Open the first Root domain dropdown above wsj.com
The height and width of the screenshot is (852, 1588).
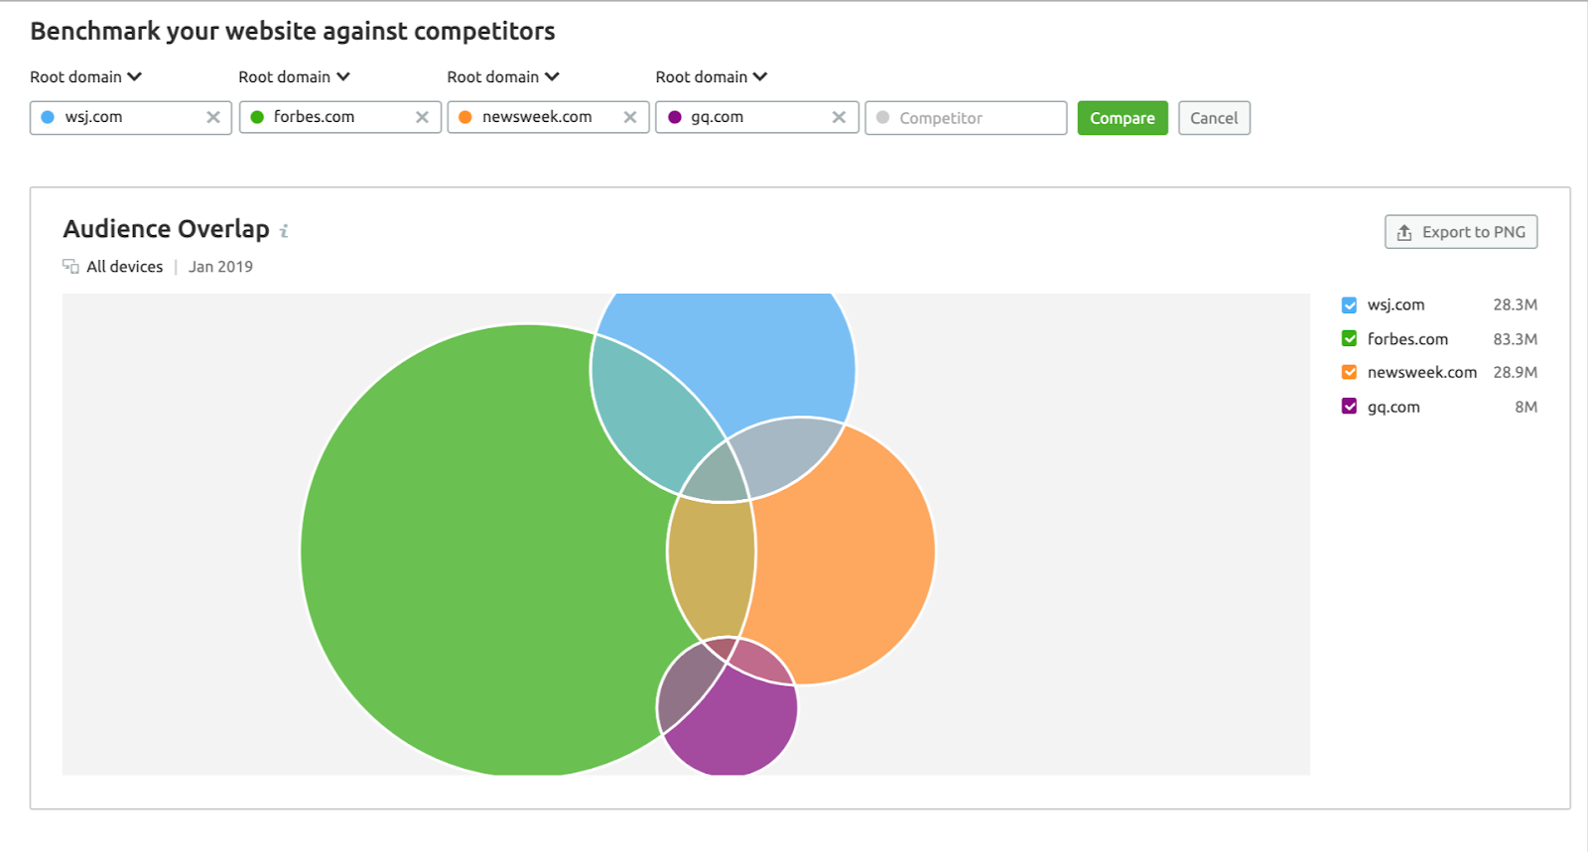point(86,76)
